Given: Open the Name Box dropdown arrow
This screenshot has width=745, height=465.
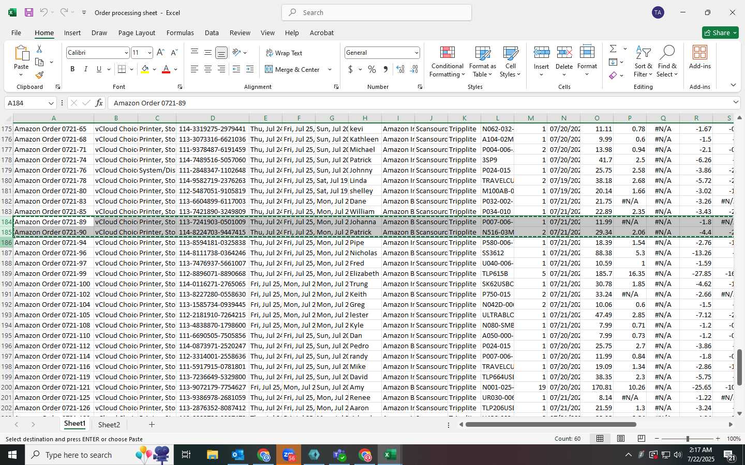Looking at the screenshot, I should pos(51,103).
